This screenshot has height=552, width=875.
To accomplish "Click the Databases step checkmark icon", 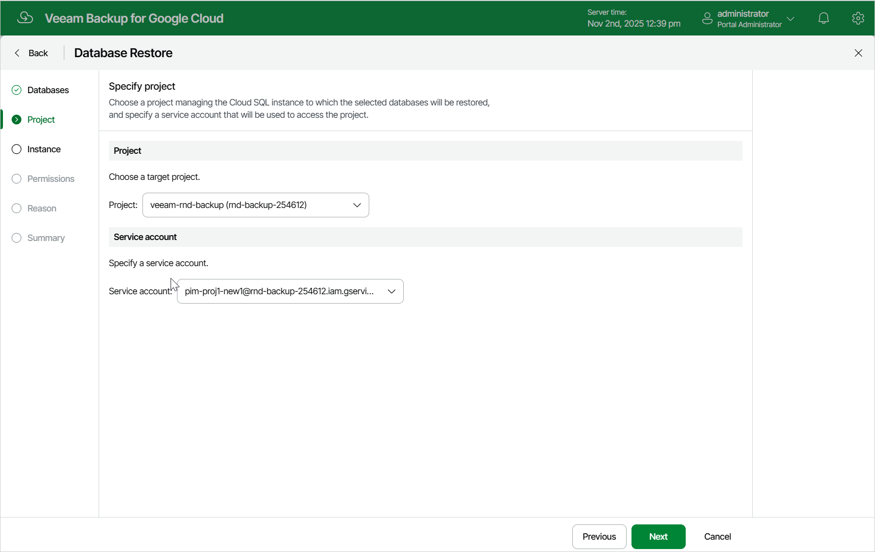I will (x=17, y=90).
